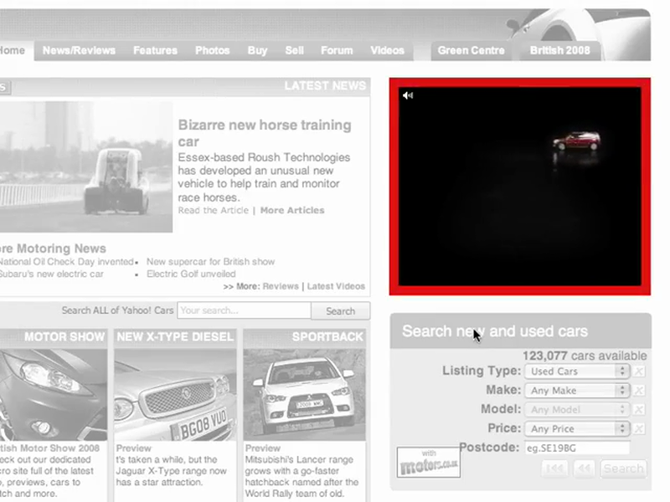670x502 pixels.
Task: Open the Listing Type dropdown
Action: (577, 371)
